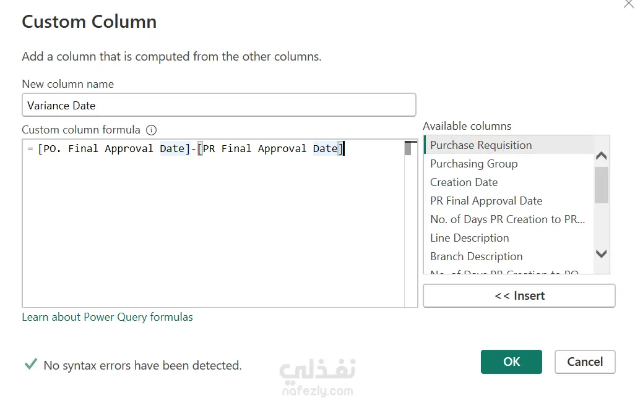Click the columns list down arrow

tap(602, 253)
